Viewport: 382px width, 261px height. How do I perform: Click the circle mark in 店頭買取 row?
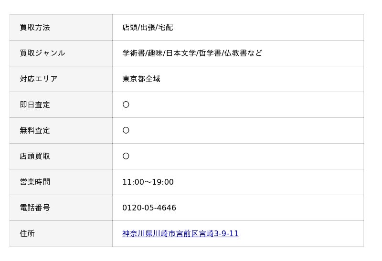coord(126,156)
